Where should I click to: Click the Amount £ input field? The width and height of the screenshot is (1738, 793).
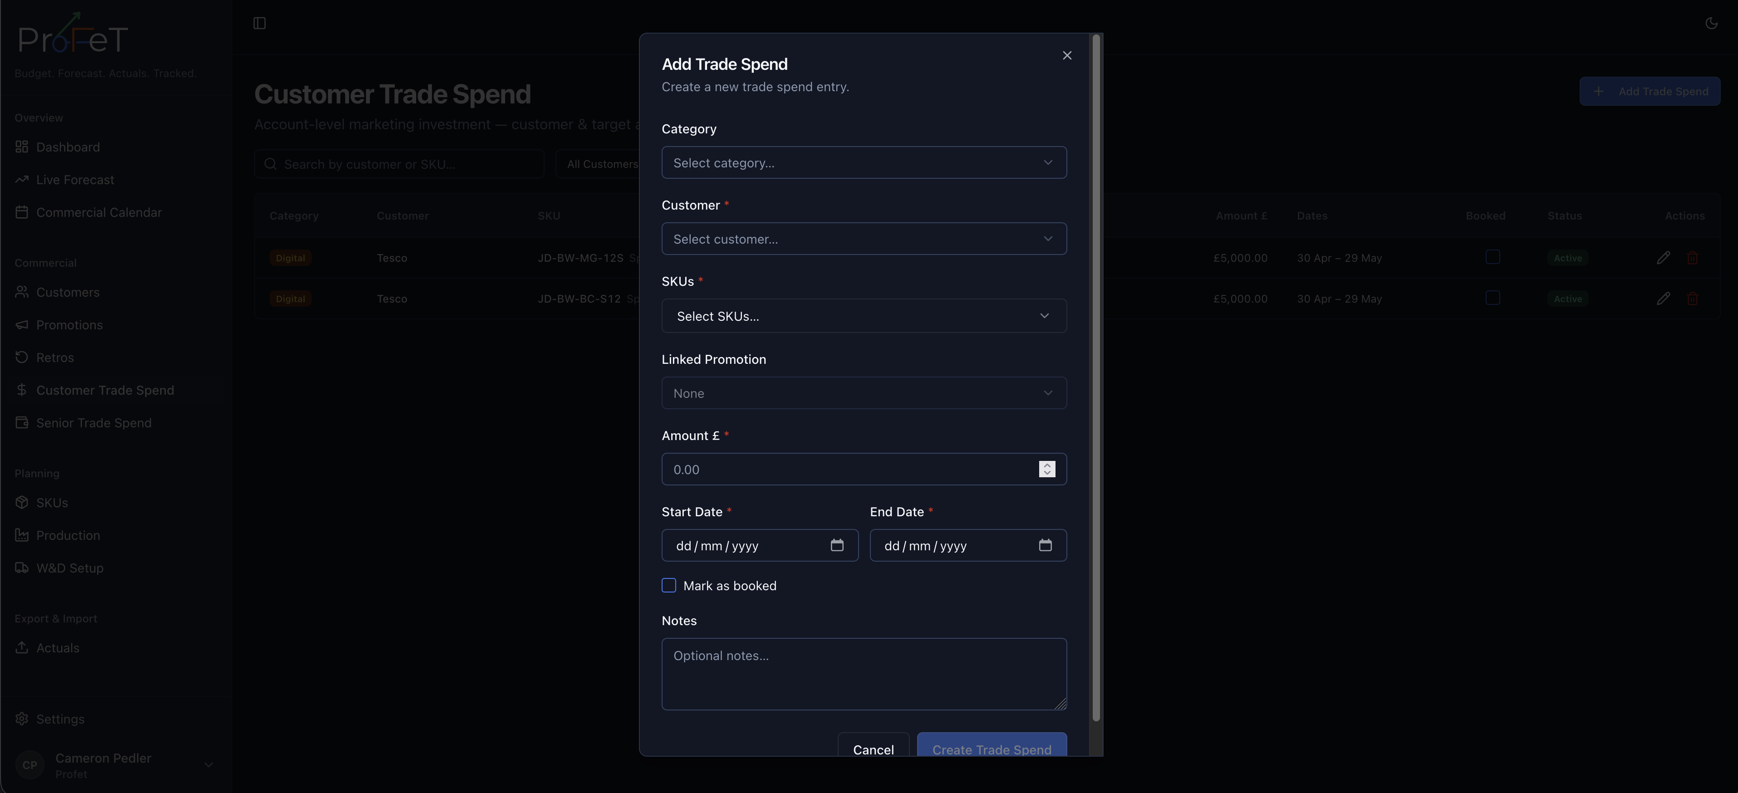(x=864, y=470)
